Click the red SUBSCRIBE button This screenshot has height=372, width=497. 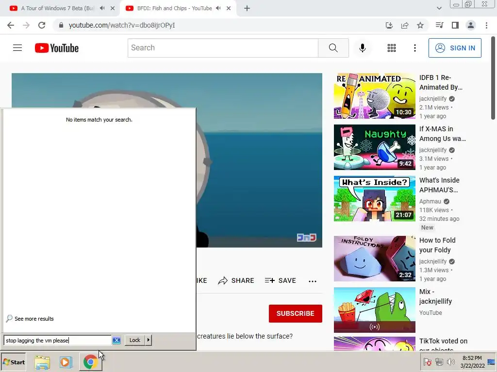coord(296,313)
